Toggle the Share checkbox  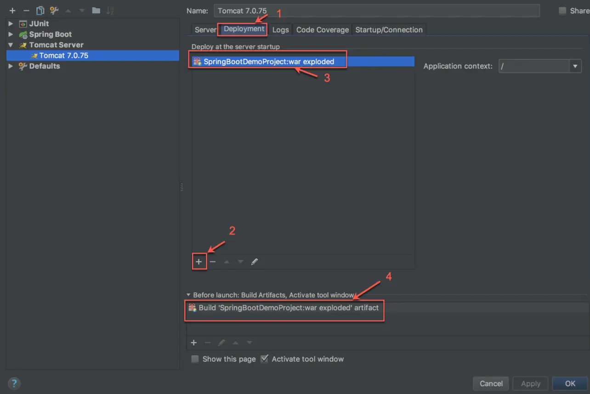pyautogui.click(x=562, y=11)
